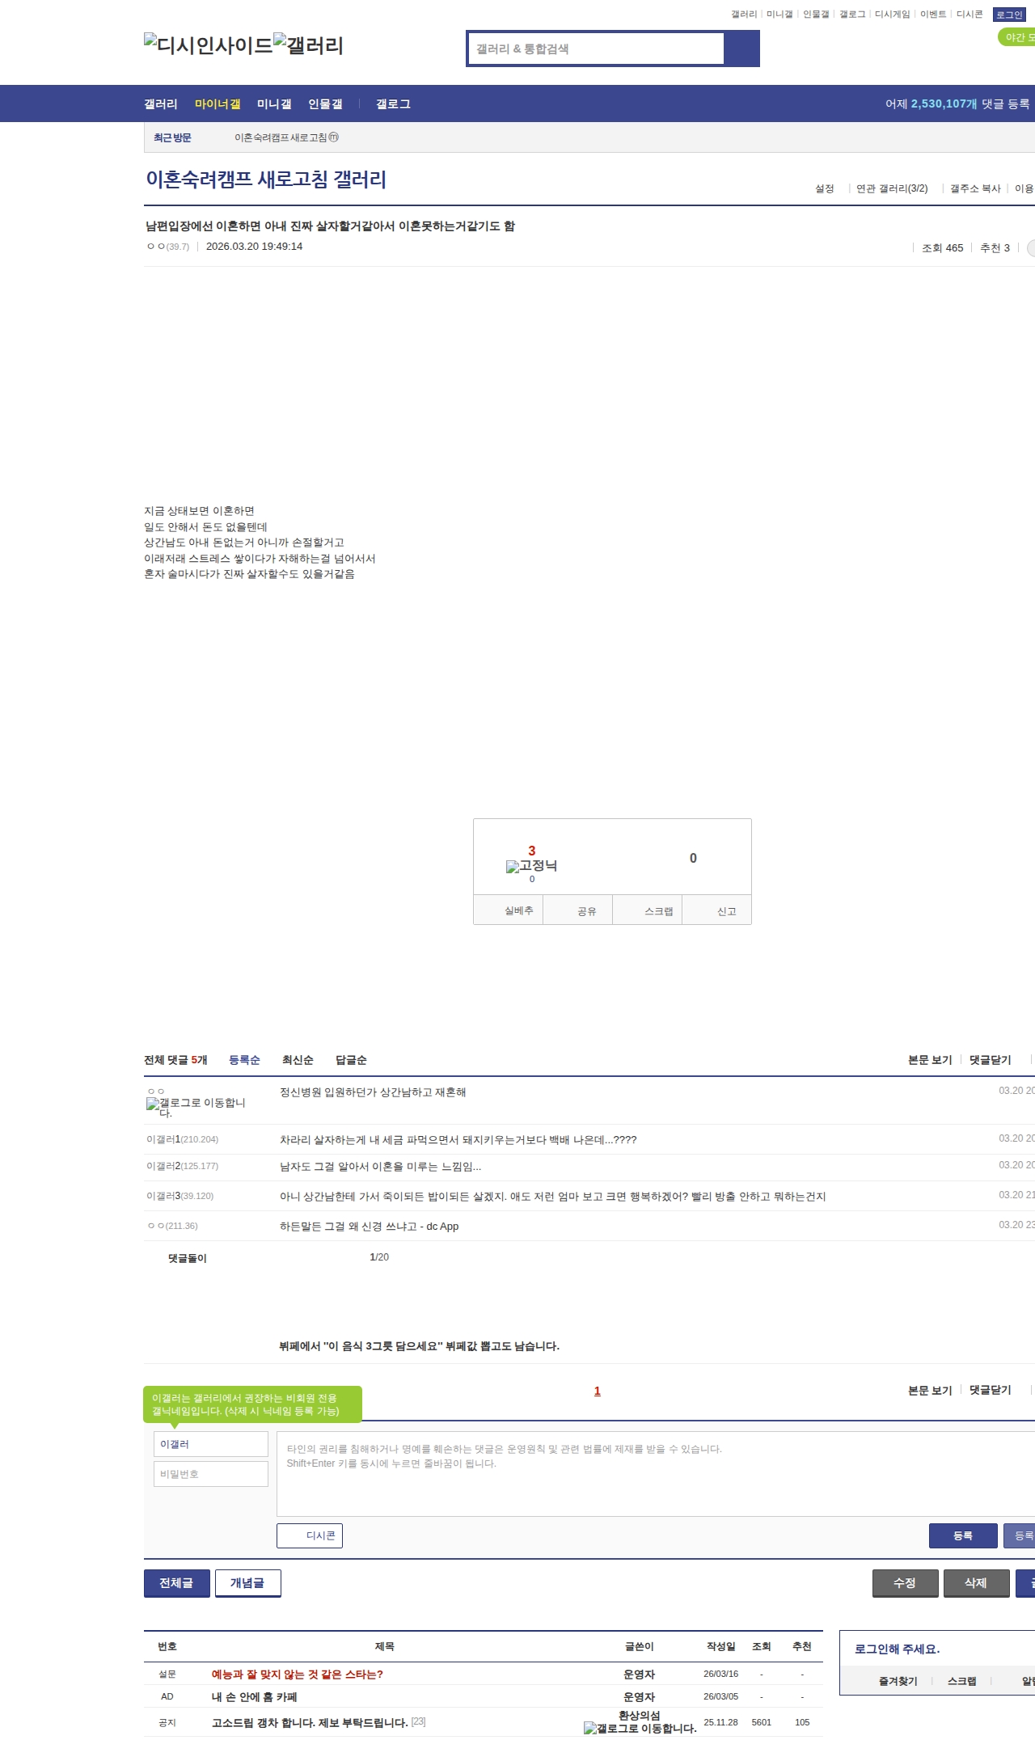Open 디시콘 picker in comment form
The width and height of the screenshot is (1035, 1740).
click(x=310, y=1535)
